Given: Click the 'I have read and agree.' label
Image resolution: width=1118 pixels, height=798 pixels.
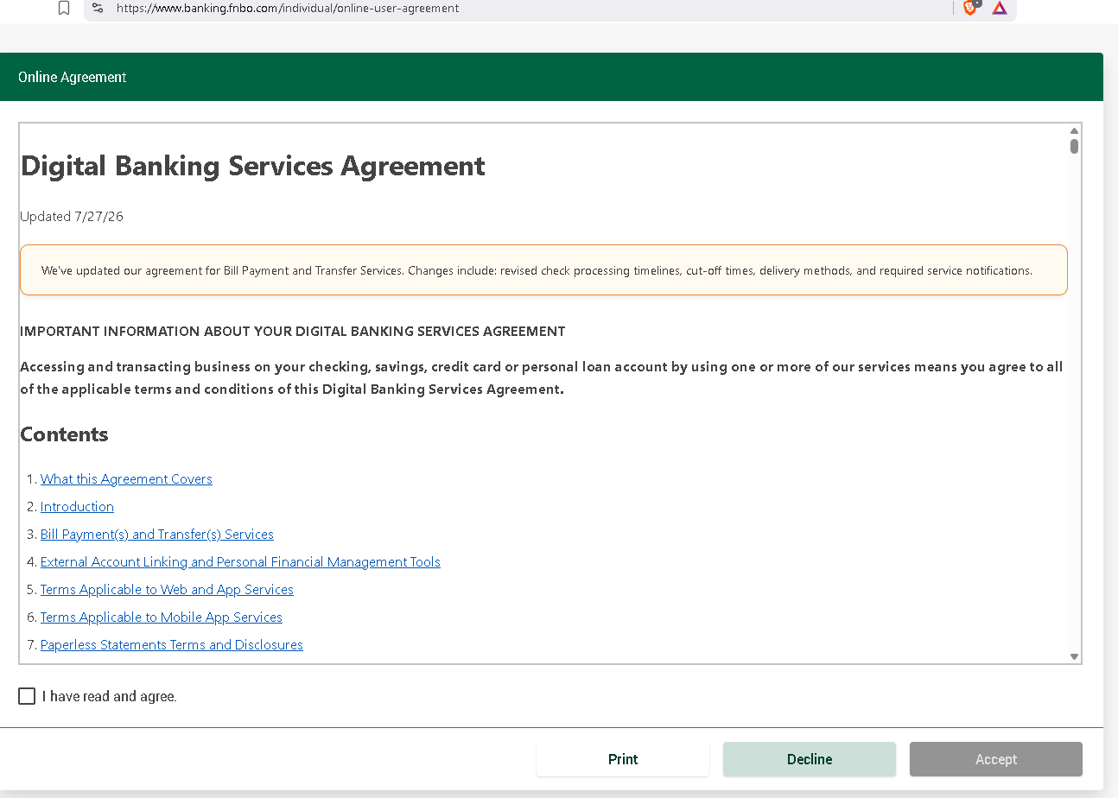Looking at the screenshot, I should click(110, 697).
